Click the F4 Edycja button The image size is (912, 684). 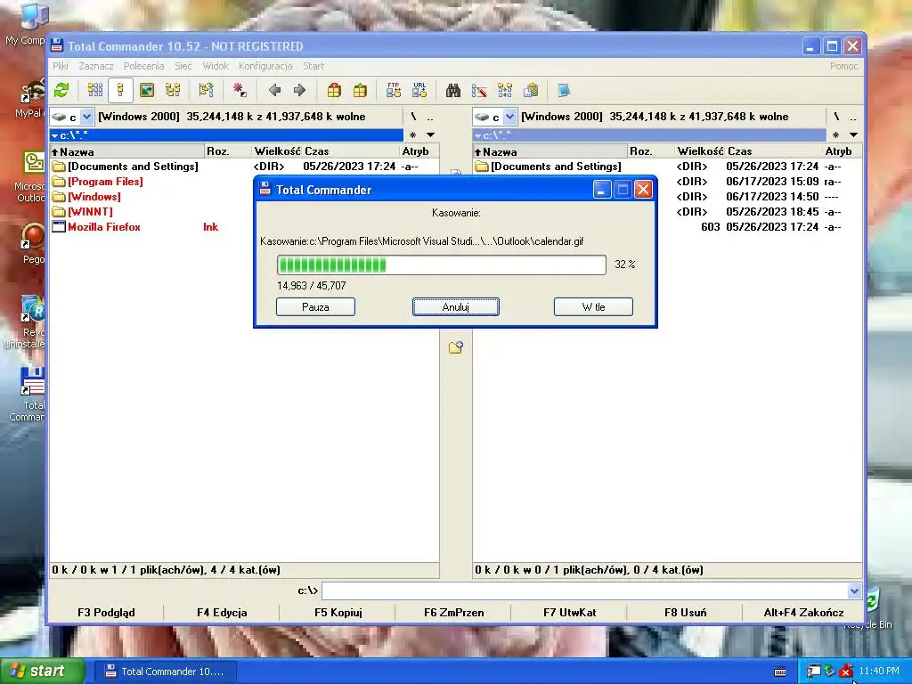click(x=222, y=613)
